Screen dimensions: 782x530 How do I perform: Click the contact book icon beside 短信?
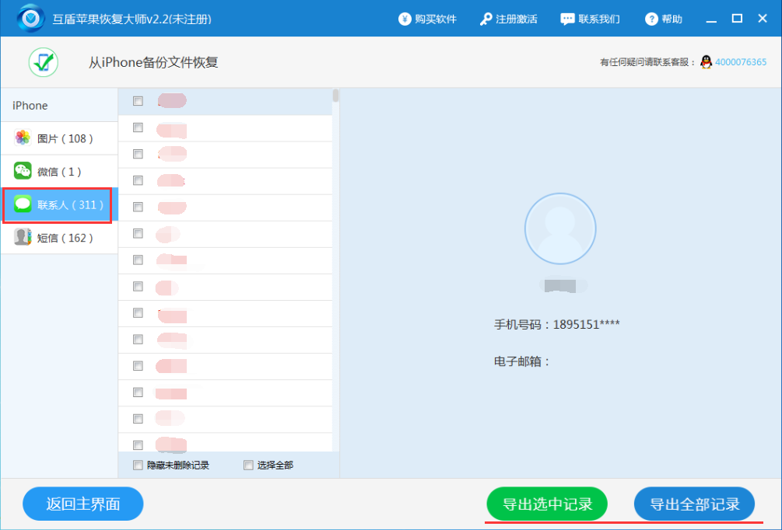click(x=23, y=237)
